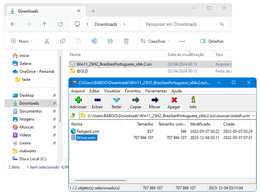The width and height of the screenshot is (260, 195).
Task: Open the Arquivo menu in 7-Zip
Action: (x=78, y=91)
